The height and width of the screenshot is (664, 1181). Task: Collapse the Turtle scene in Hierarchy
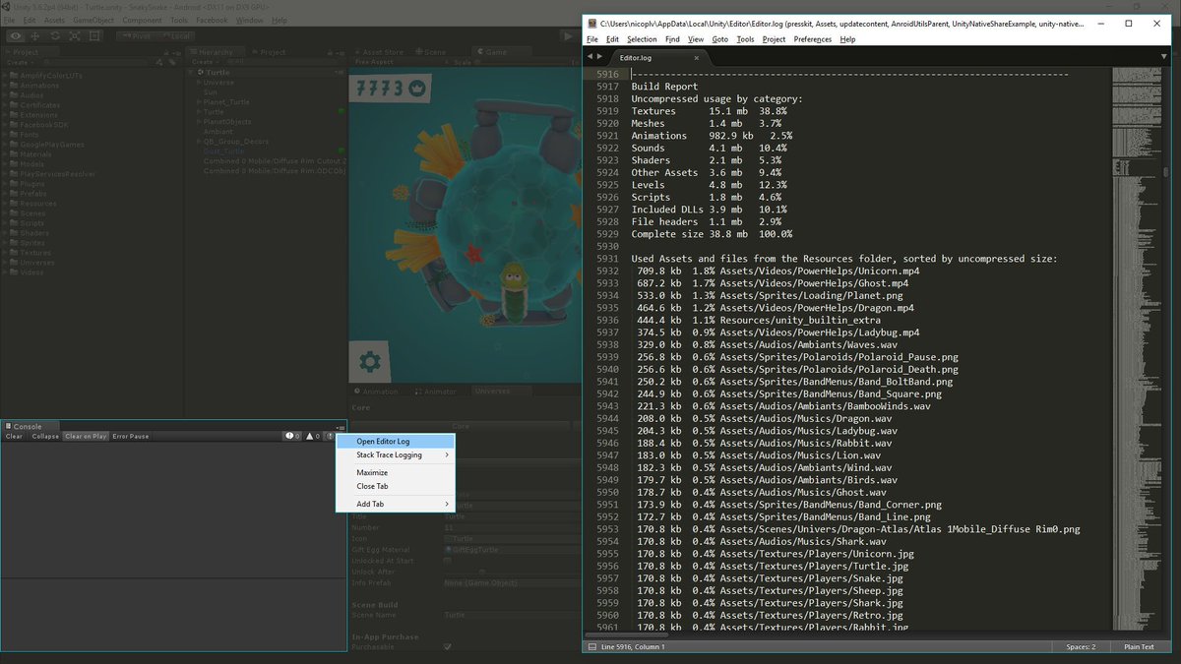tap(190, 73)
